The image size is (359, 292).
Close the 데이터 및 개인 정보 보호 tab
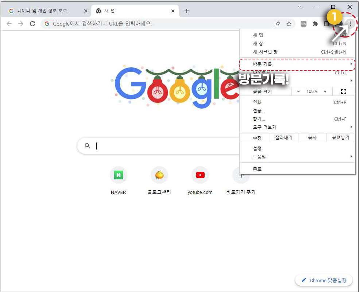86,11
